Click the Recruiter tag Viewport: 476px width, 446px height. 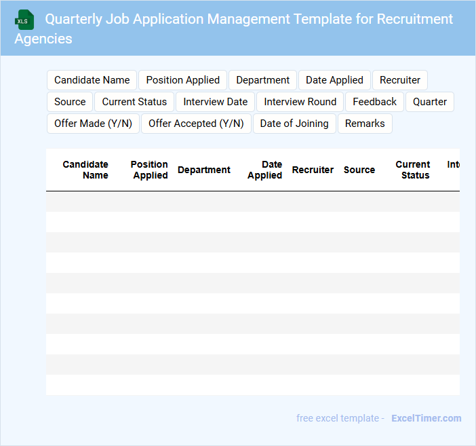coord(399,80)
